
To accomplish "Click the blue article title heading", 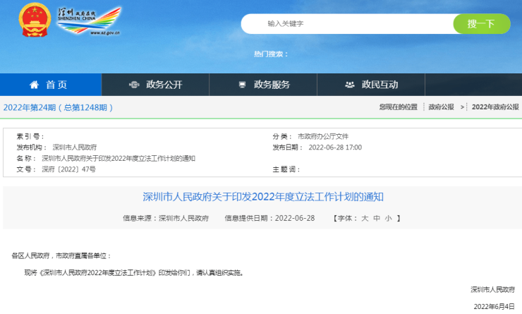I will pyautogui.click(x=263, y=197).
